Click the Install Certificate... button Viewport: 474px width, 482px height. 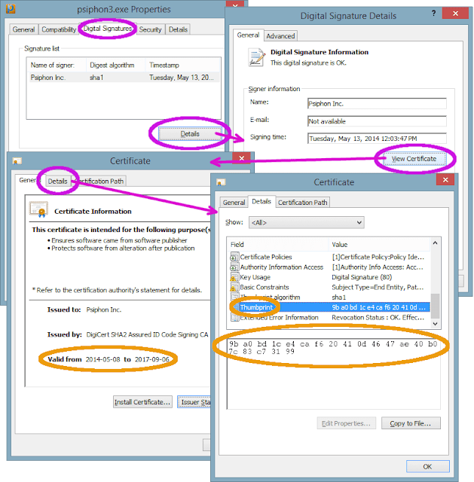tap(142, 401)
